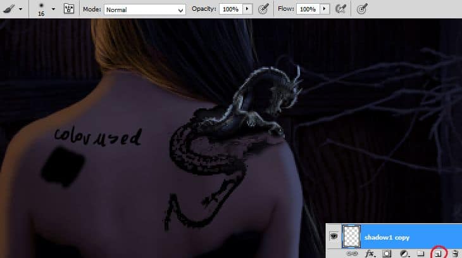Open the blending Mode dropdown

tap(144, 10)
